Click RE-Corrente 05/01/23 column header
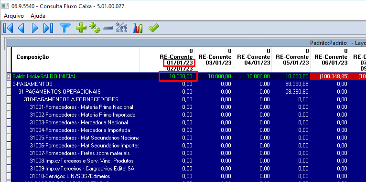 point(291,60)
